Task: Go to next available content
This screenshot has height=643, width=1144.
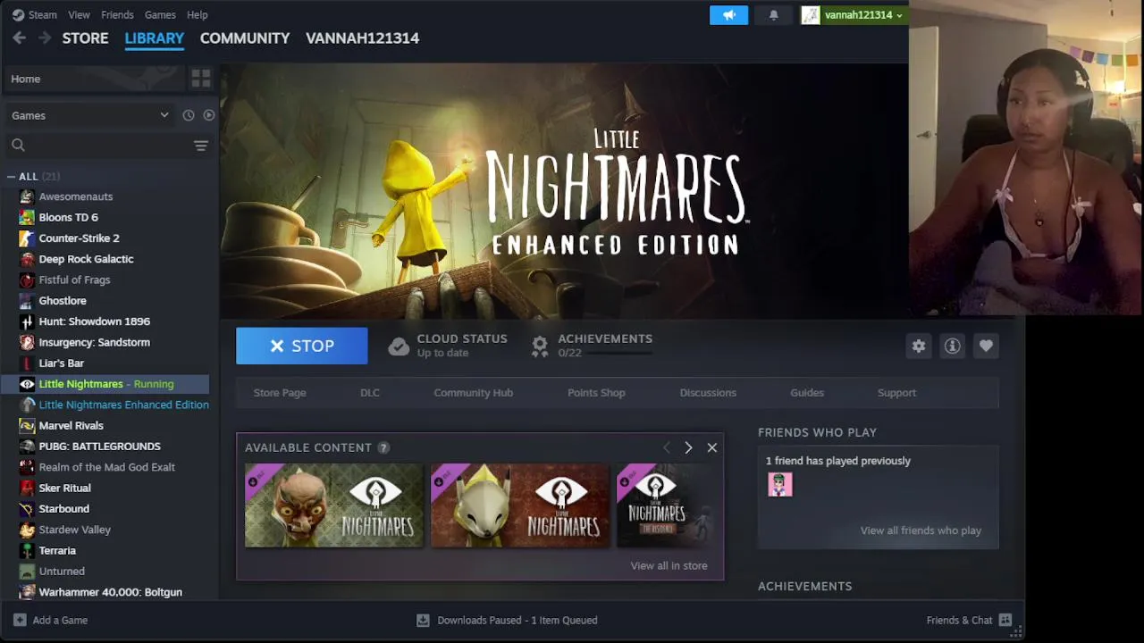Action: coord(688,447)
